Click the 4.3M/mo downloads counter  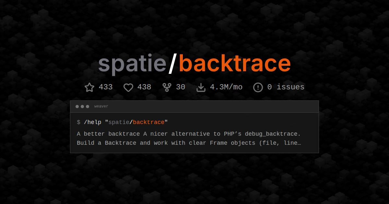point(227,87)
